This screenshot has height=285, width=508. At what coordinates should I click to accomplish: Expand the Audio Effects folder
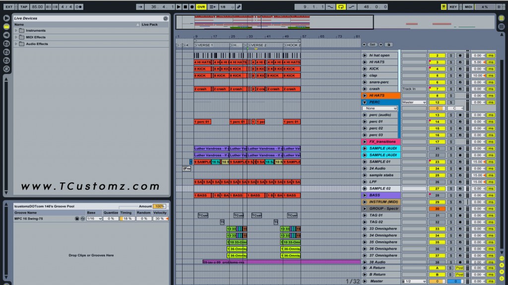(16, 44)
